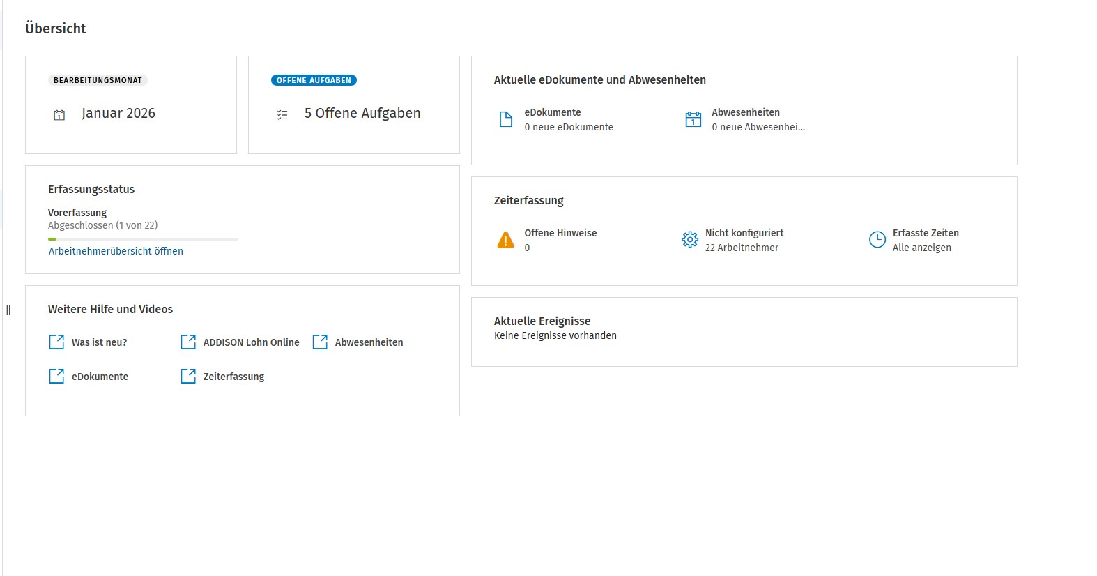The height and width of the screenshot is (576, 1097).
Task: Open the ADDISON Lohn Online help link
Action: pyautogui.click(x=252, y=342)
